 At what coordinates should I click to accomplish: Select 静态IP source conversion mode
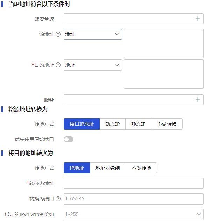pos(138,124)
